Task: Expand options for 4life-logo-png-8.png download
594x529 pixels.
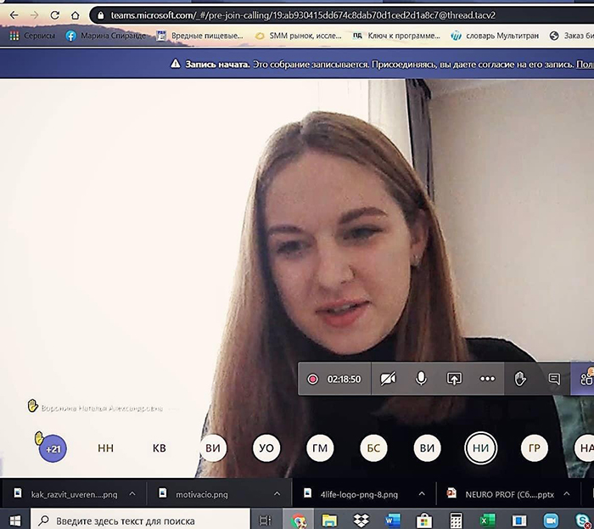Action: (422, 493)
